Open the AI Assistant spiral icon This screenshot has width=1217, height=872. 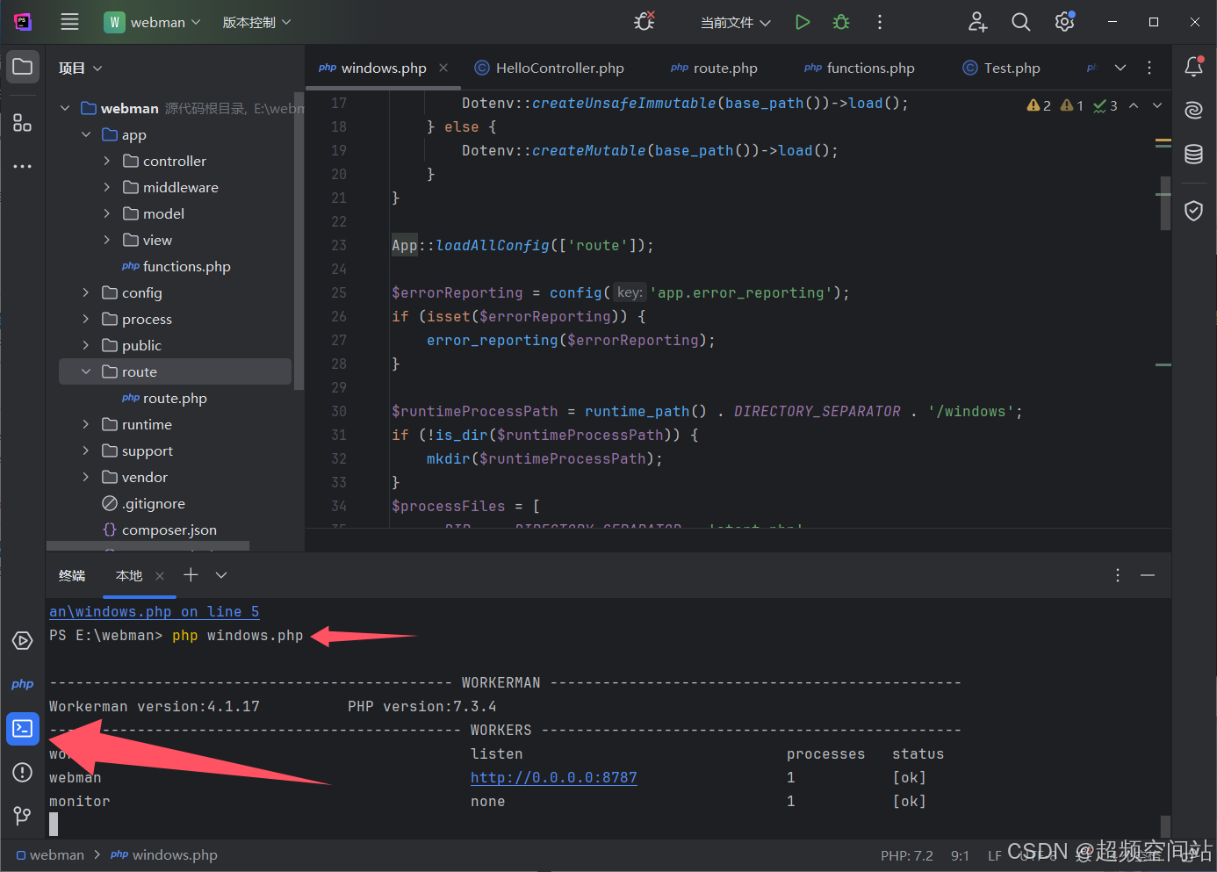pos(1194,110)
